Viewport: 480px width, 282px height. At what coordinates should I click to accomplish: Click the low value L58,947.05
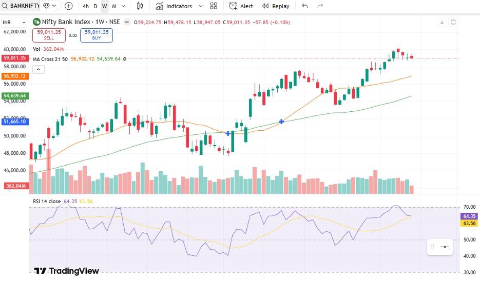click(x=207, y=23)
